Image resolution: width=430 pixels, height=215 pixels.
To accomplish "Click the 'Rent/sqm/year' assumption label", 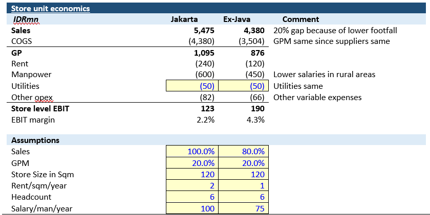I will (39, 186).
